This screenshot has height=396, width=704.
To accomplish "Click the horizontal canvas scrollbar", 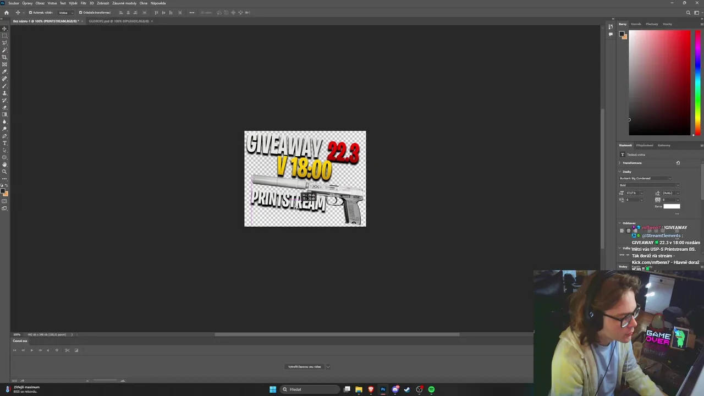I will click(x=337, y=334).
